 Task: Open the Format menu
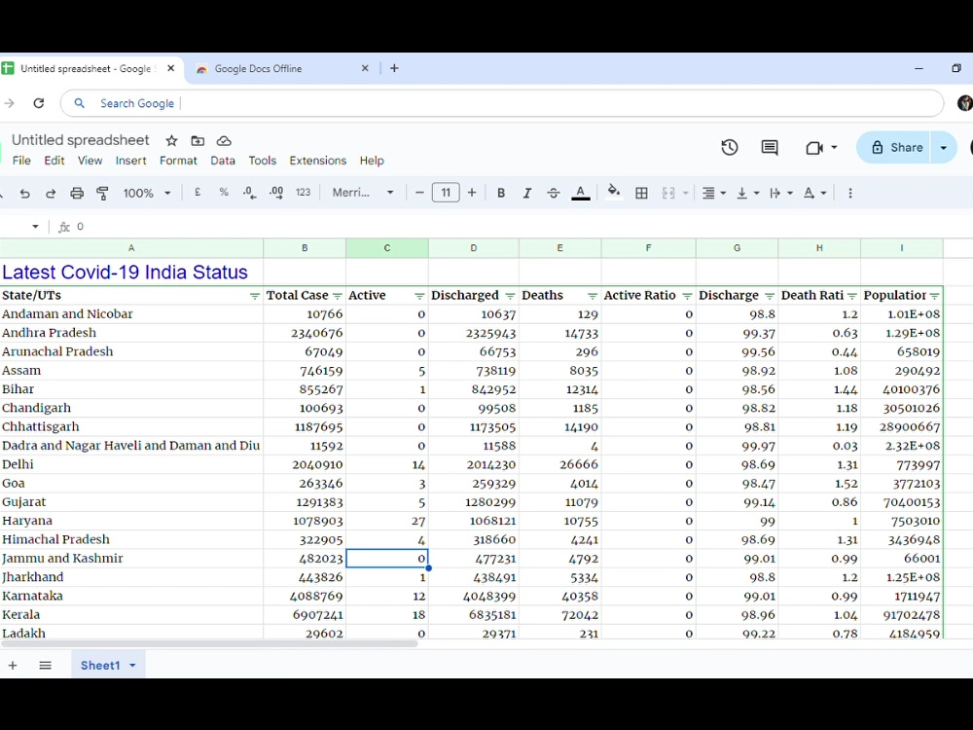[x=178, y=161]
